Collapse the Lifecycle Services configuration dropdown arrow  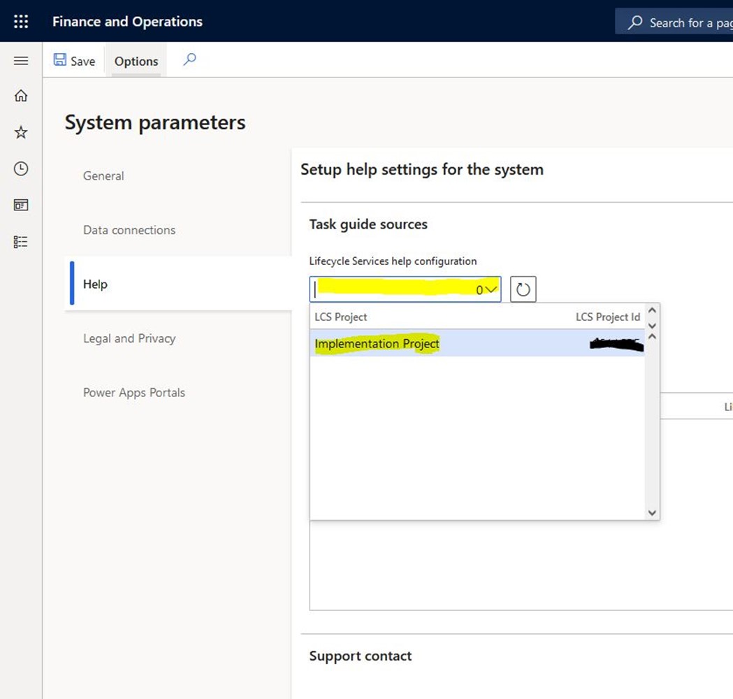(491, 289)
